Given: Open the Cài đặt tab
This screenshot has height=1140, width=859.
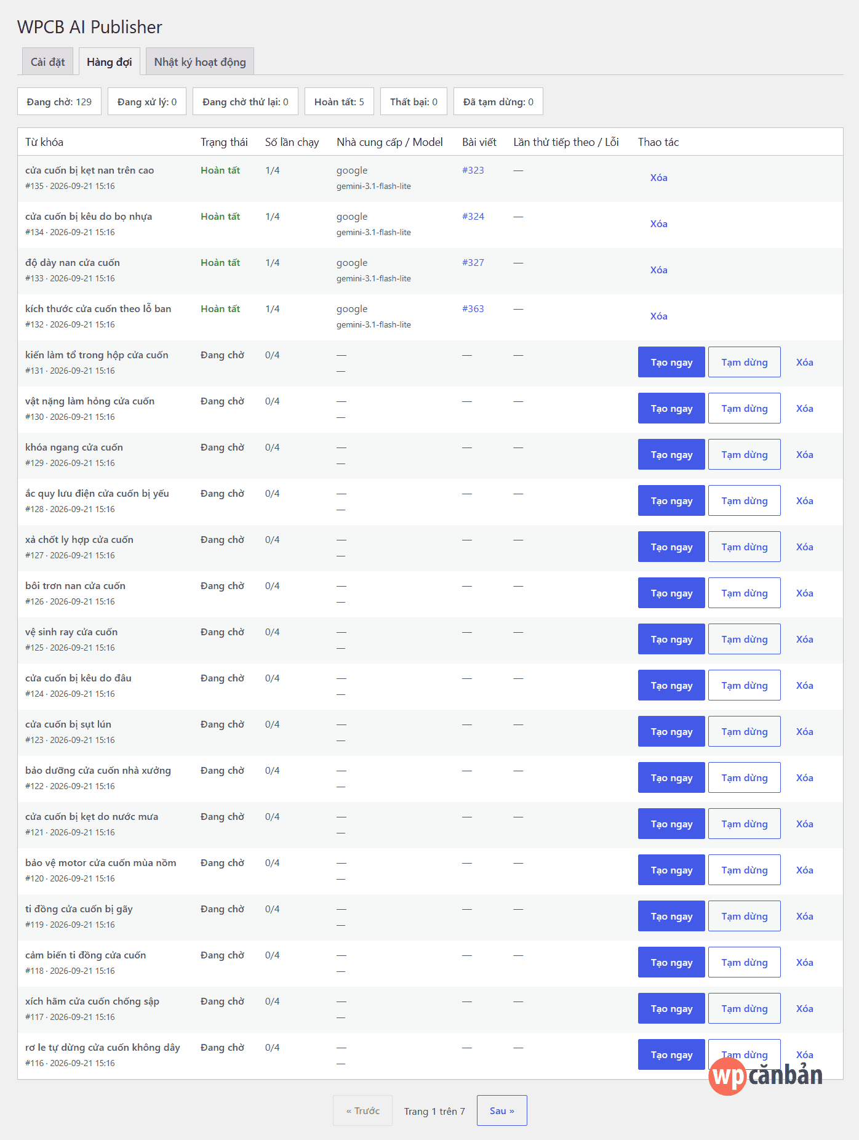Looking at the screenshot, I should tap(47, 62).
